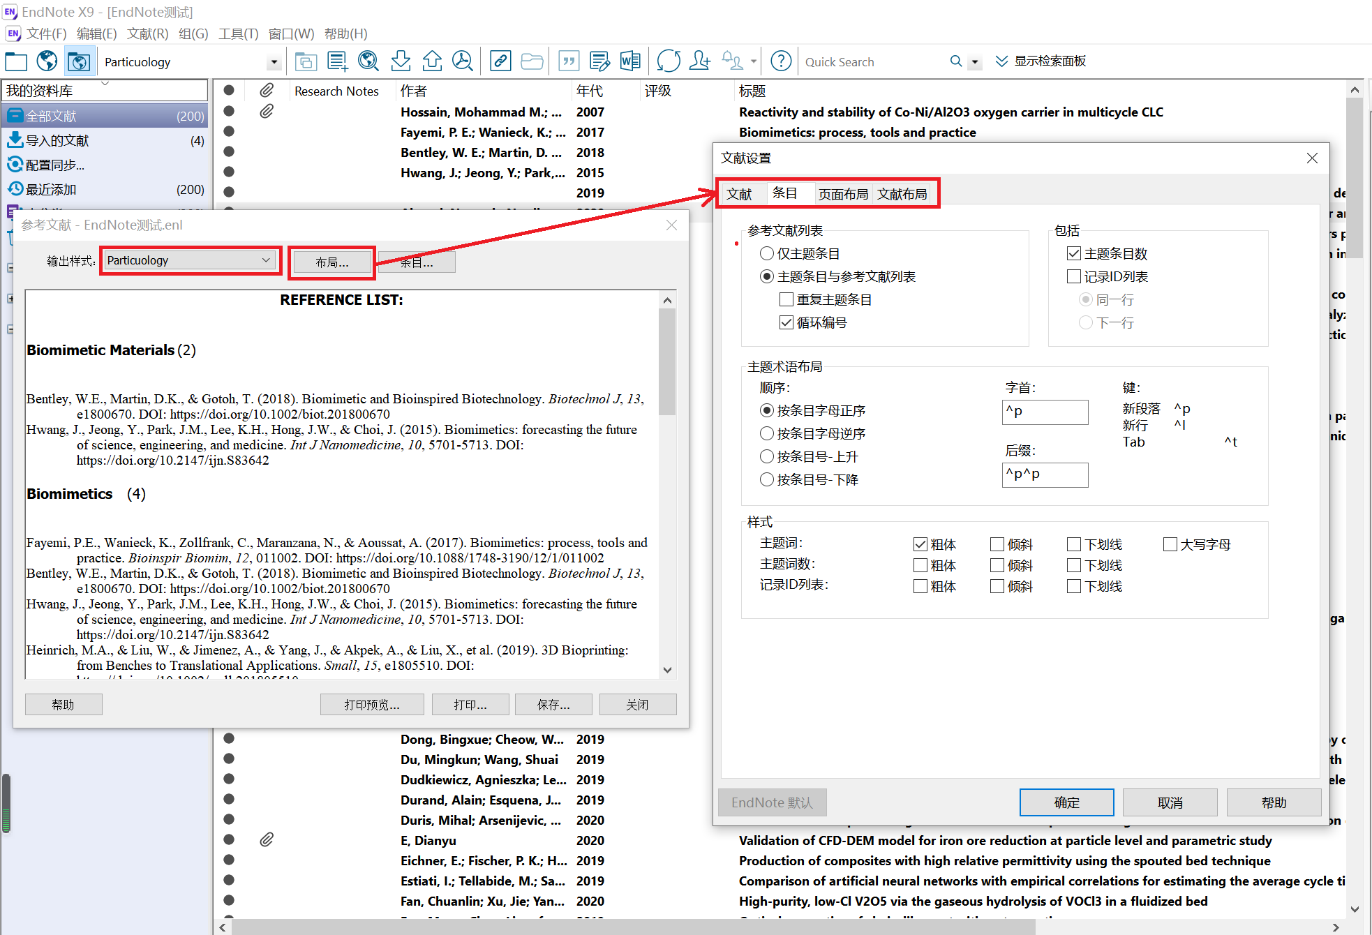Click 取消 button in 文献设置
Image resolution: width=1372 pixels, height=935 pixels.
pyautogui.click(x=1170, y=802)
